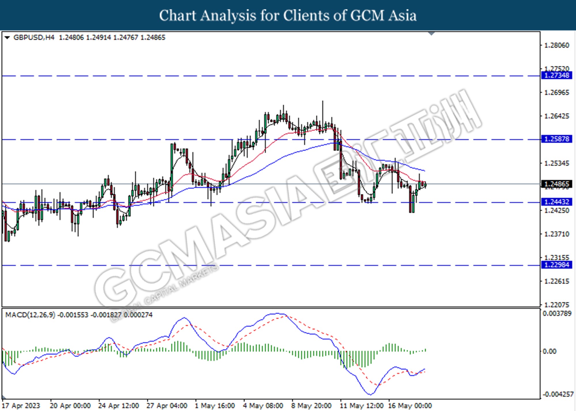
Task: Click the 4 May 08:00 time label
Action: coord(263,406)
